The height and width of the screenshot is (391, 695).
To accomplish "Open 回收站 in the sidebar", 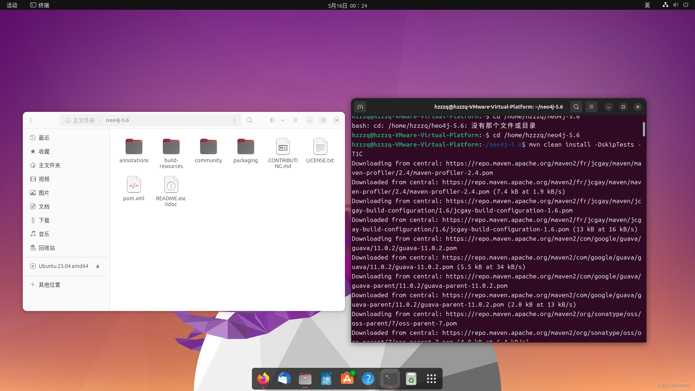I will [x=66, y=248].
